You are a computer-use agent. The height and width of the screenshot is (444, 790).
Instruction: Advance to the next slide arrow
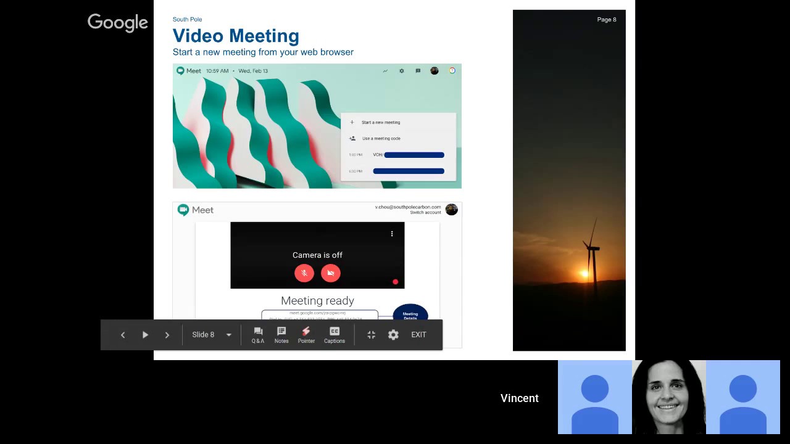coord(167,335)
